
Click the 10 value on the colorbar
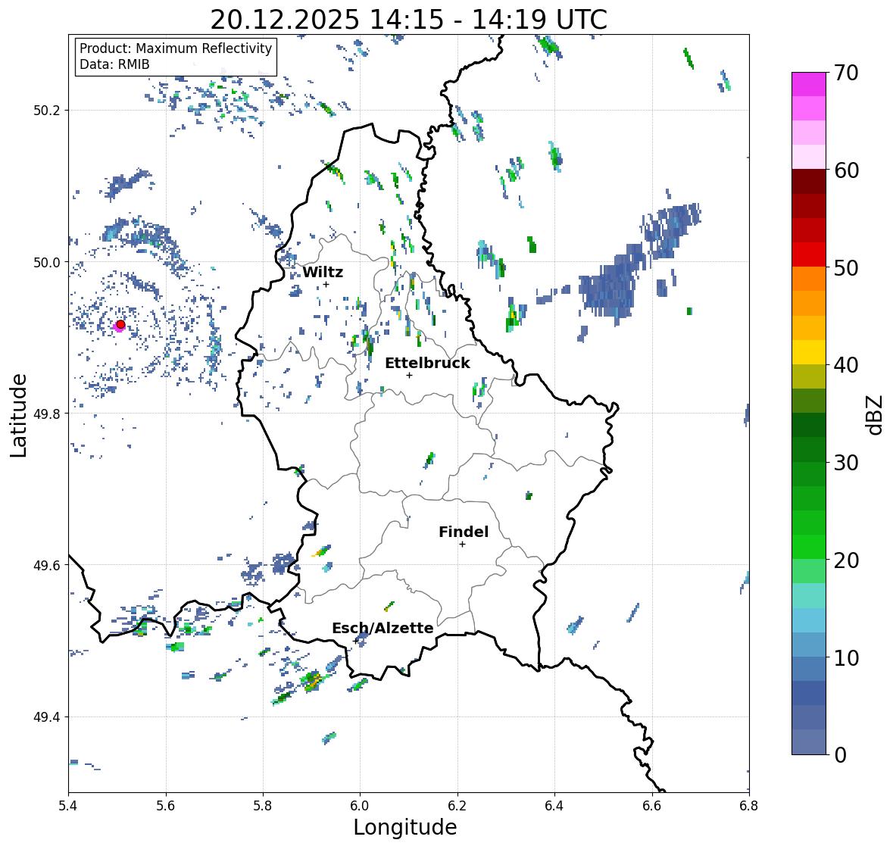click(846, 657)
